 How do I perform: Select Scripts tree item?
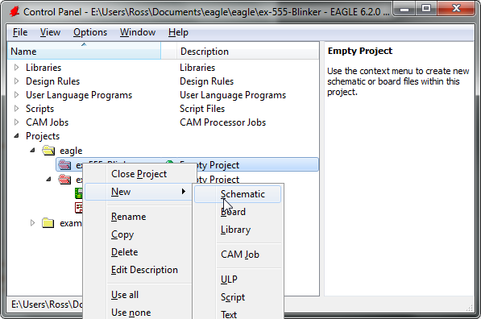coord(39,108)
